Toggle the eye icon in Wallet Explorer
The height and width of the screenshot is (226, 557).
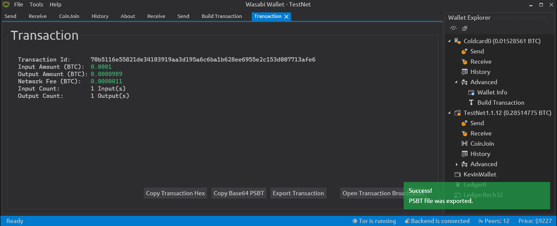click(x=453, y=29)
